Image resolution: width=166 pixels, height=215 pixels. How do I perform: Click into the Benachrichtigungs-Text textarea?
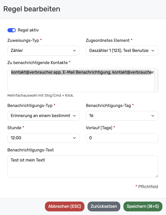[83, 166]
